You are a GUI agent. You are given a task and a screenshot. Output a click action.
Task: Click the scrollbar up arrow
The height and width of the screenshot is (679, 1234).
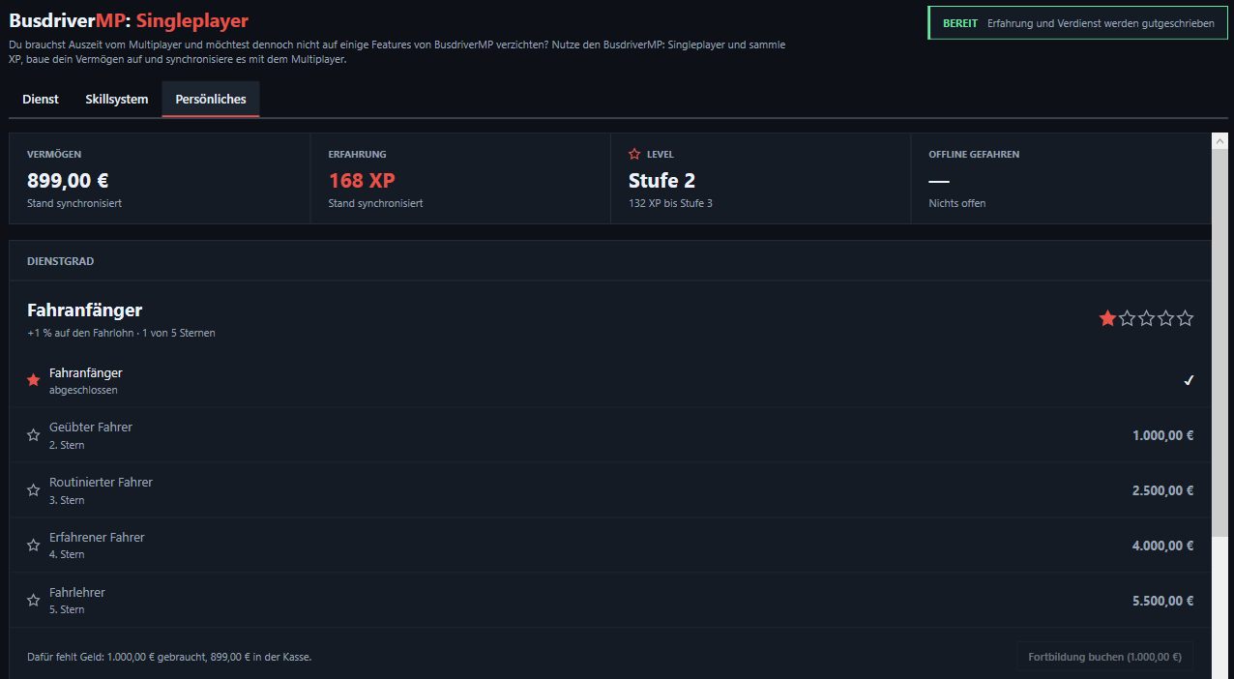click(1219, 140)
